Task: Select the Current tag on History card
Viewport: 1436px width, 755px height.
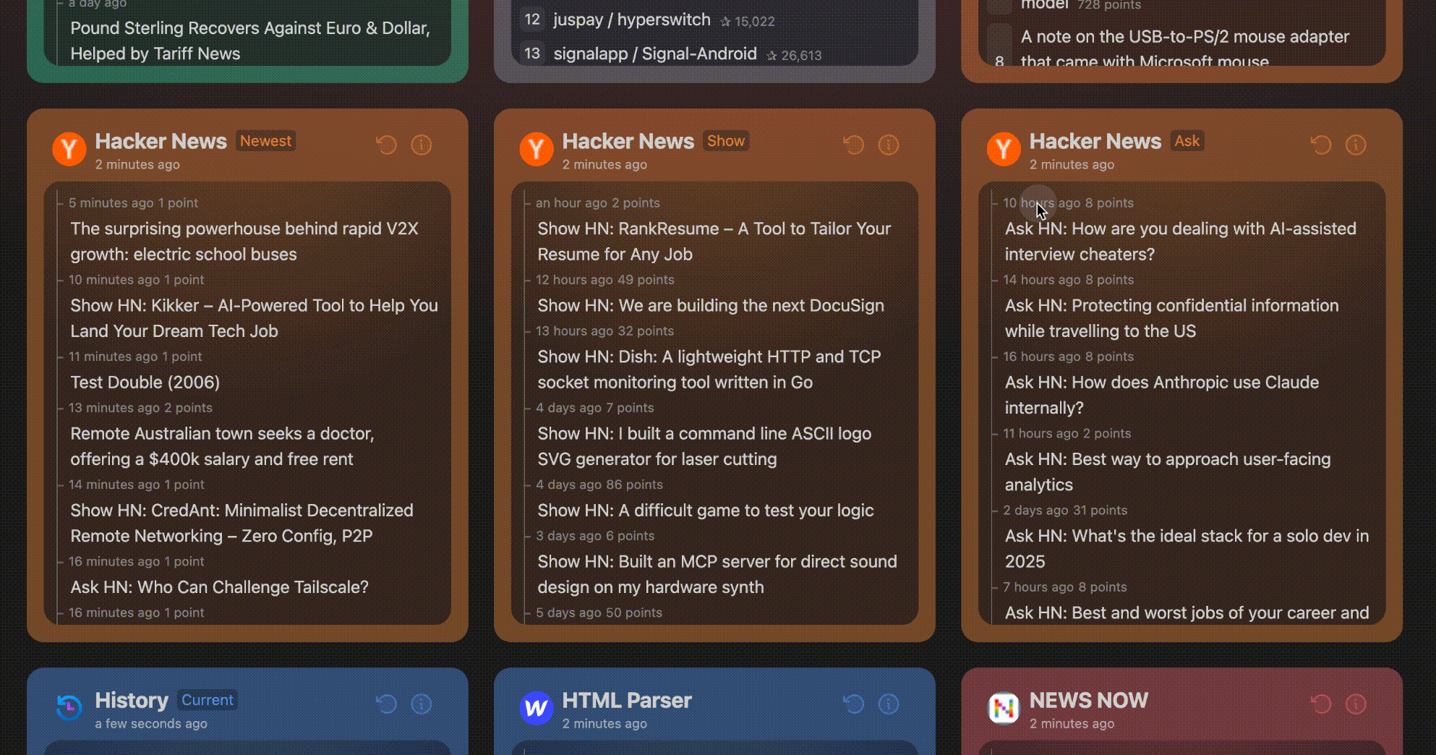Action: click(208, 700)
